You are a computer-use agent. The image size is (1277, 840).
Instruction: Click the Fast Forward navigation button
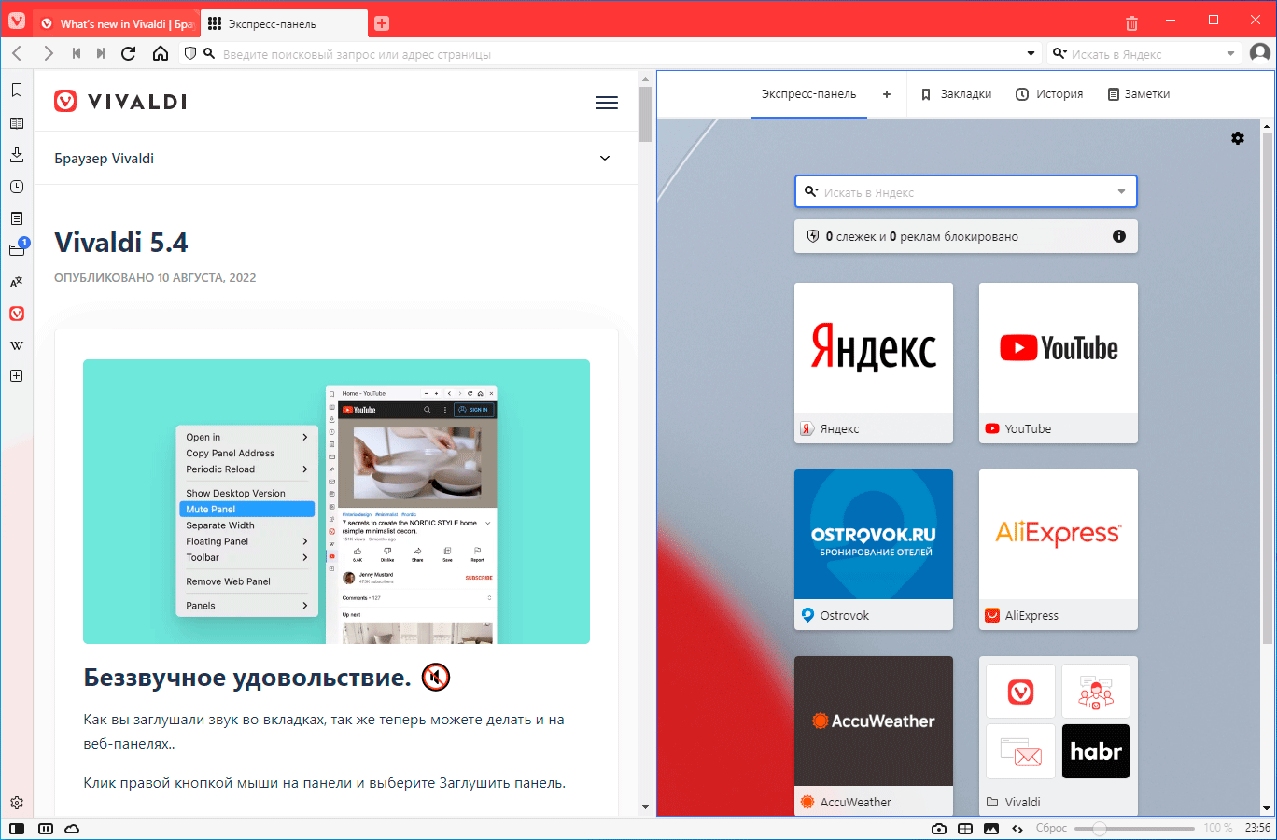click(101, 53)
